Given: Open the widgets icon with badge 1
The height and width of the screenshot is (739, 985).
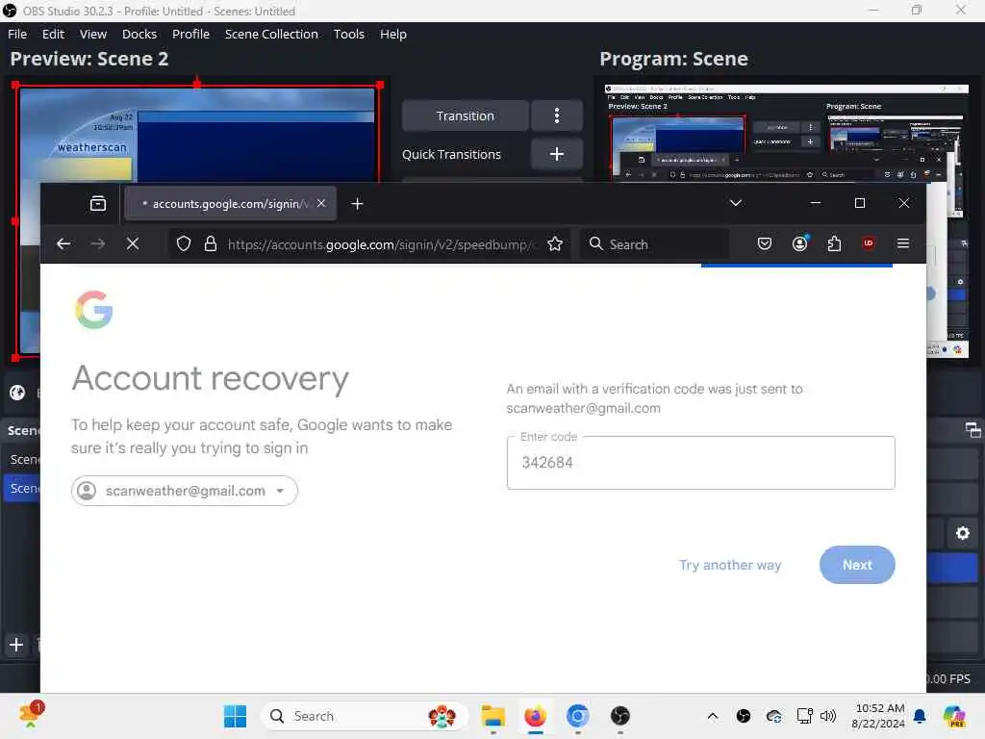Looking at the screenshot, I should point(30,715).
